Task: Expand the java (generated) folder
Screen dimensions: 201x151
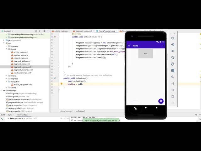Action: [3, 40]
